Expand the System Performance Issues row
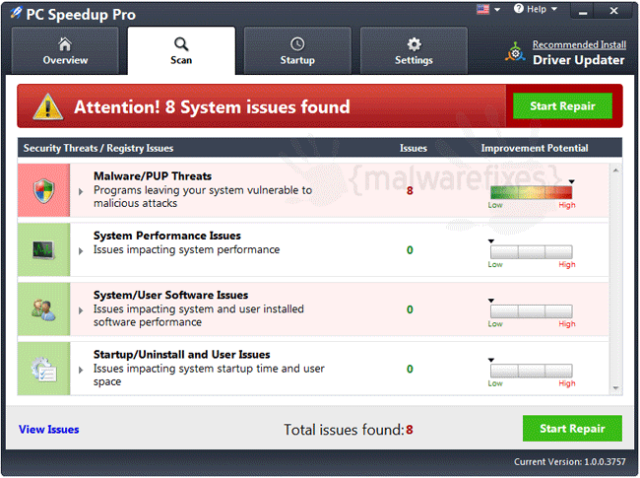 point(81,251)
